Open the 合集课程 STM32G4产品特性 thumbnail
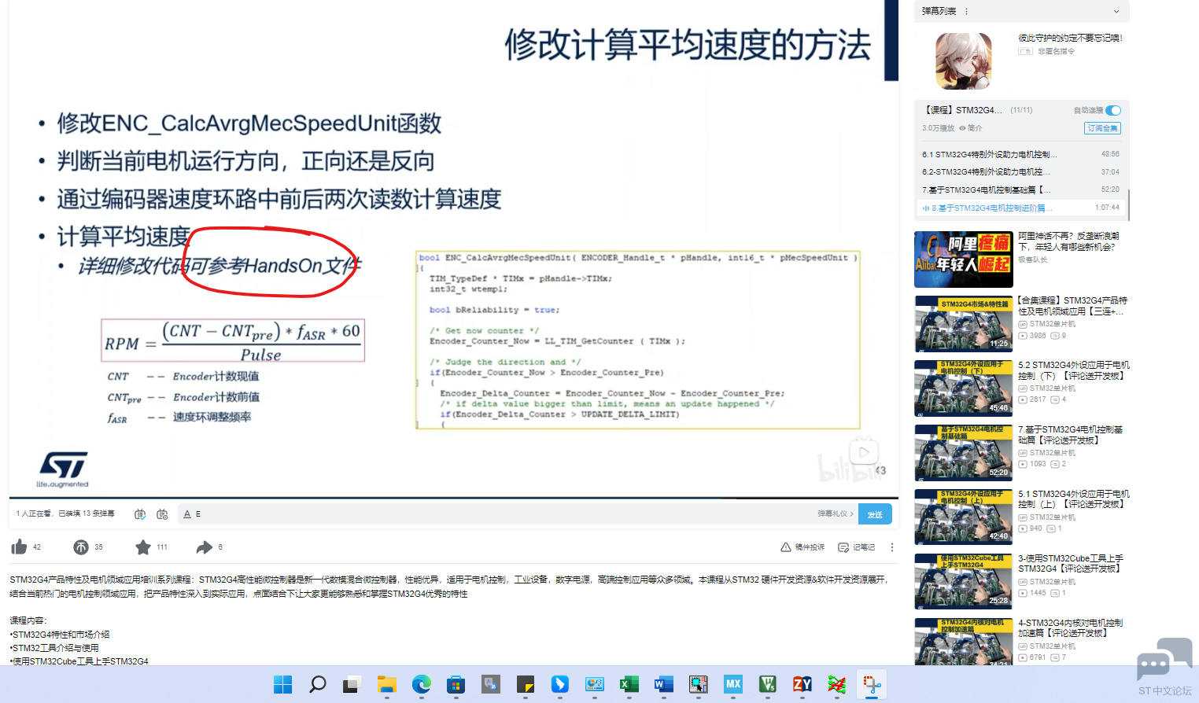The width and height of the screenshot is (1199, 703). coord(964,324)
